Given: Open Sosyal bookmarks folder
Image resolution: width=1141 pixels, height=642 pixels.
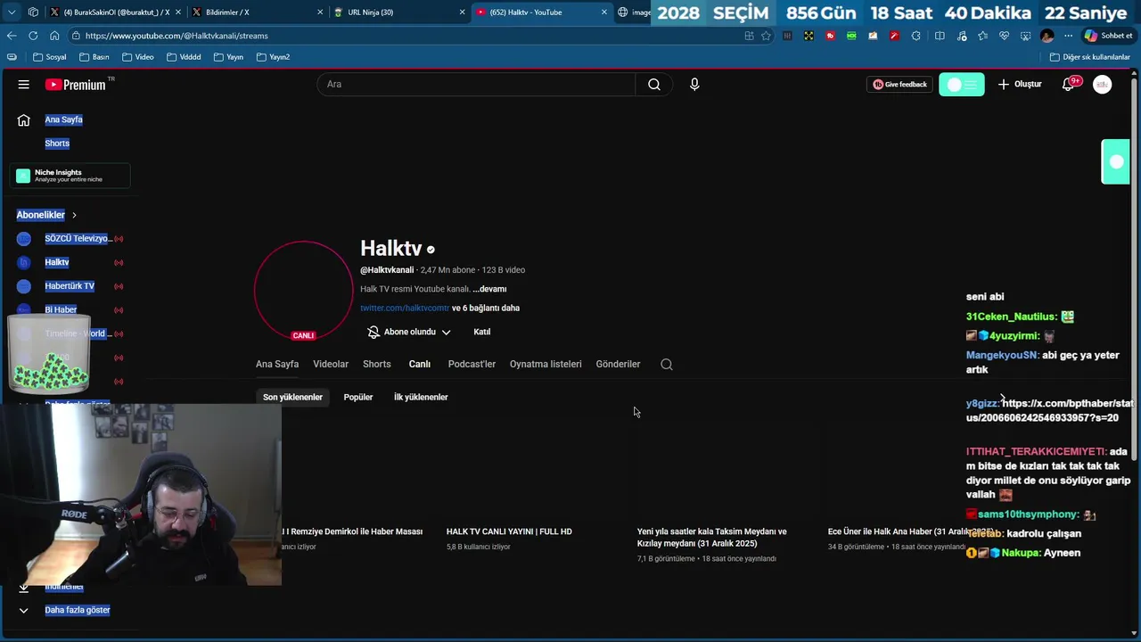Looking at the screenshot, I should click(50, 57).
